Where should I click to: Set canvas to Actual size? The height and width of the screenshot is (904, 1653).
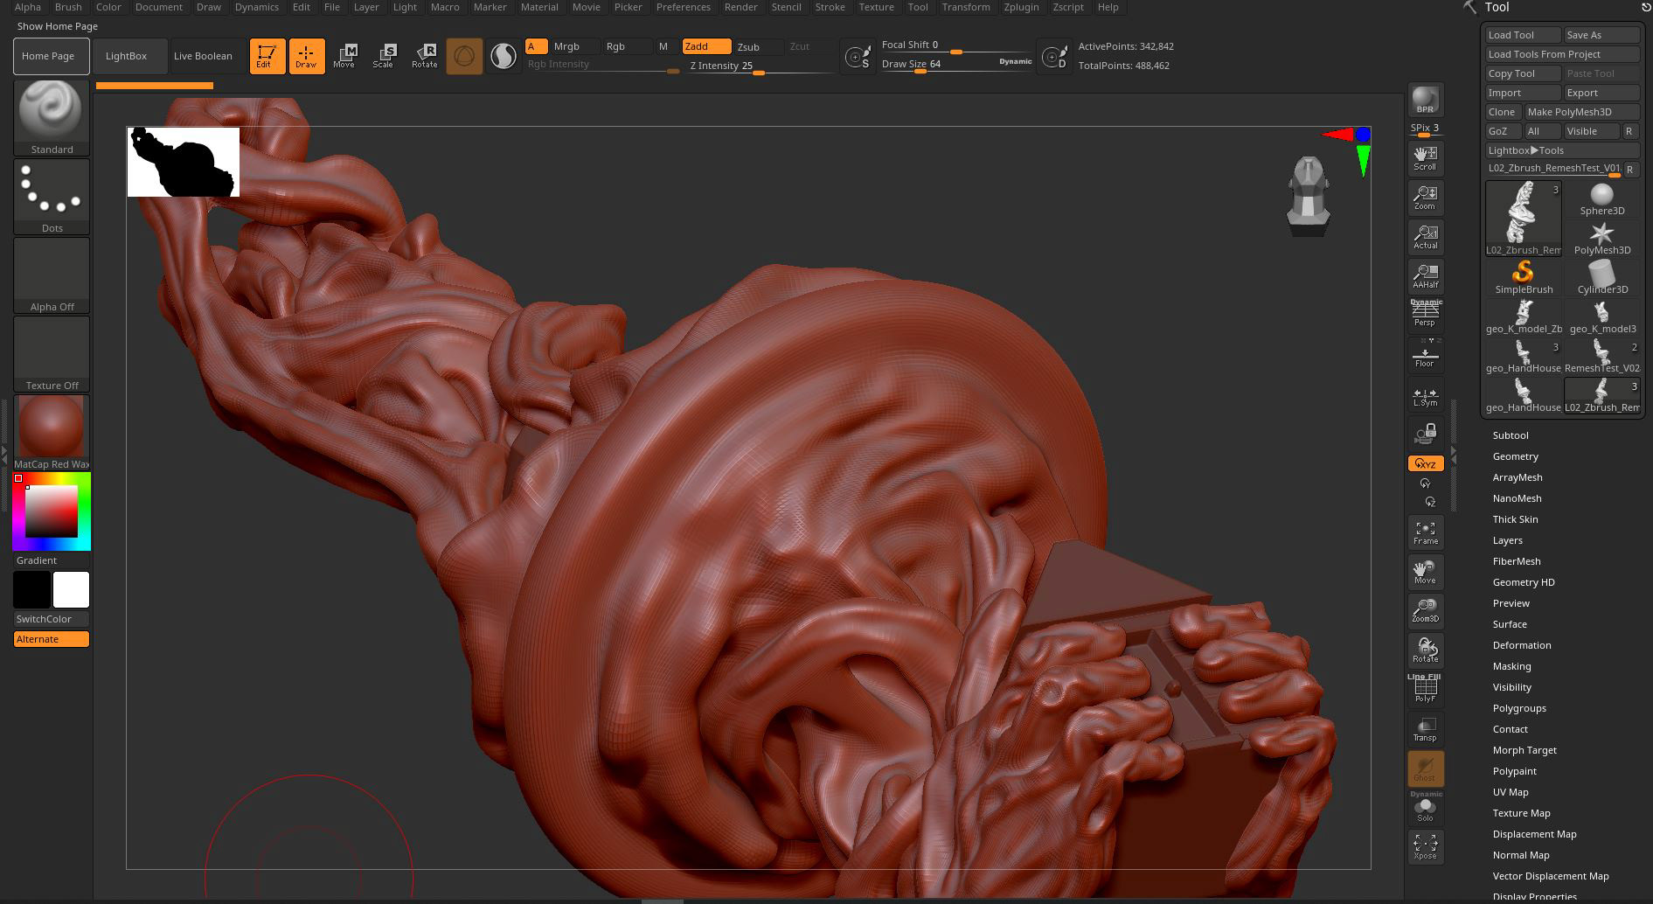coord(1425,237)
